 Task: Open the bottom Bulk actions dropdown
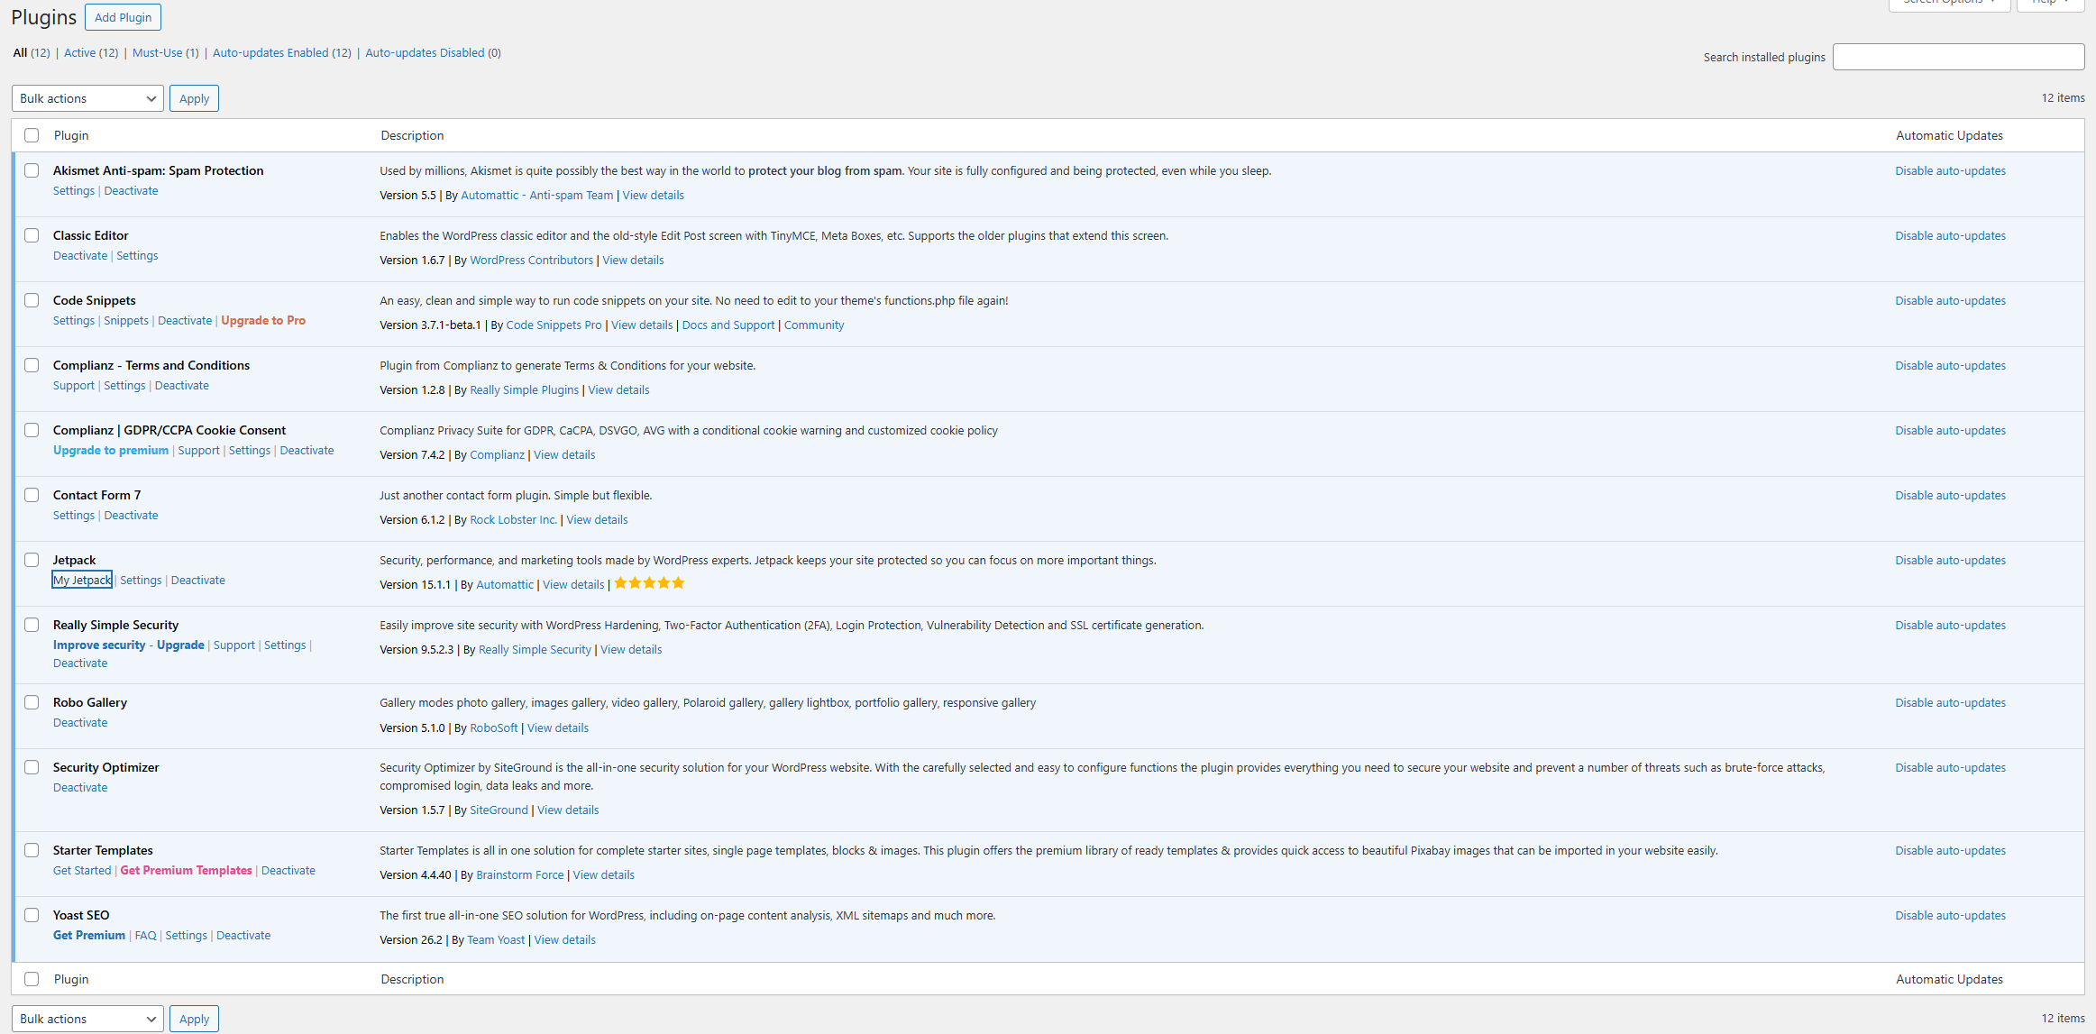coord(87,1019)
